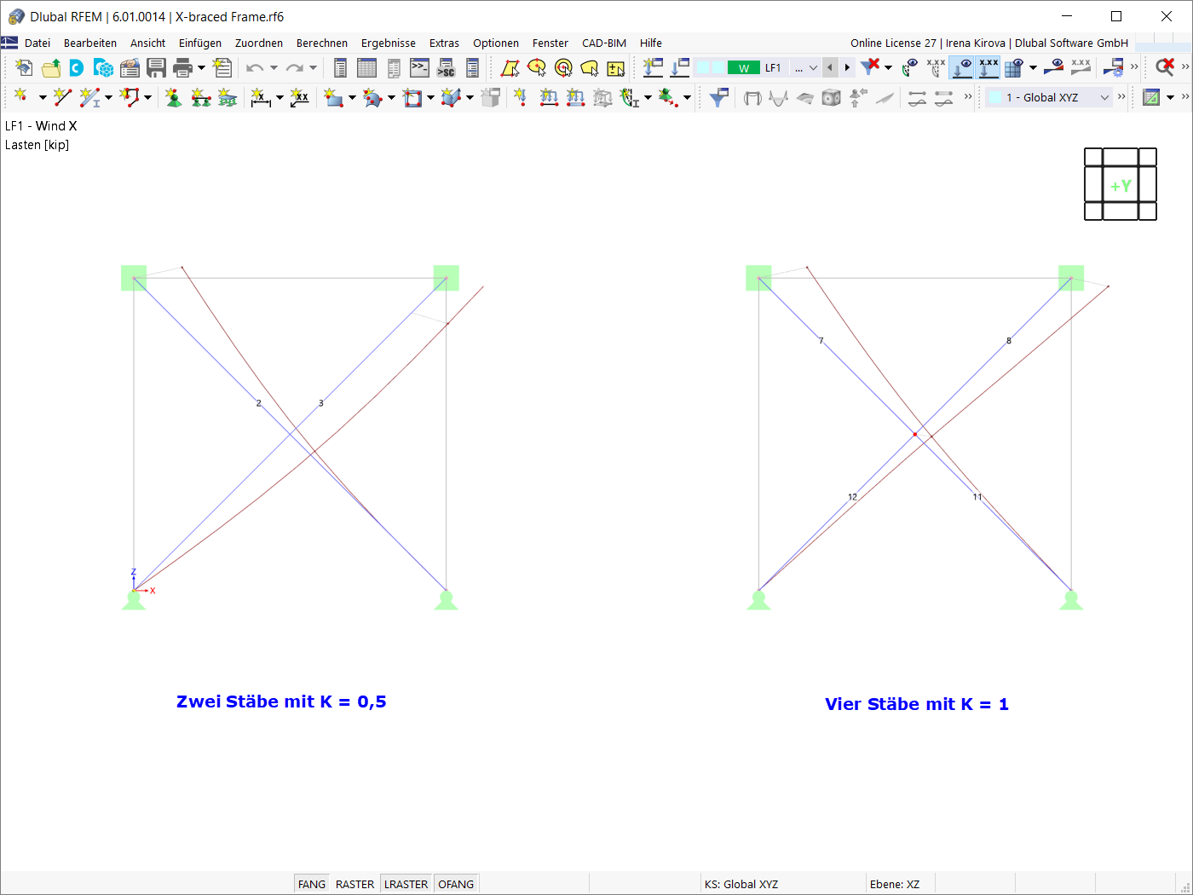Screen dimensions: 1193x895
Task: Insert a new member with I-beam tool
Action: (x=89, y=97)
